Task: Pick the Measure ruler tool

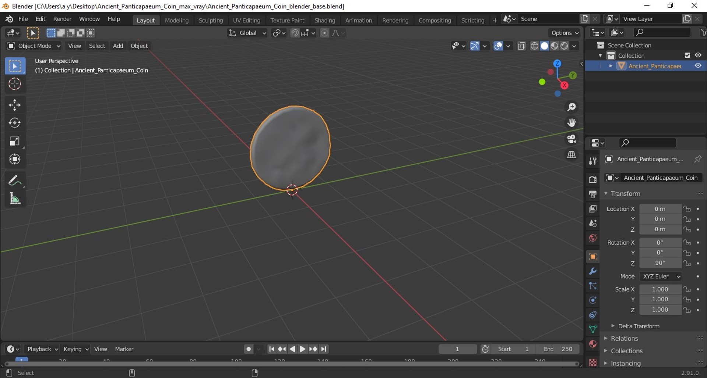Action: pos(15,199)
